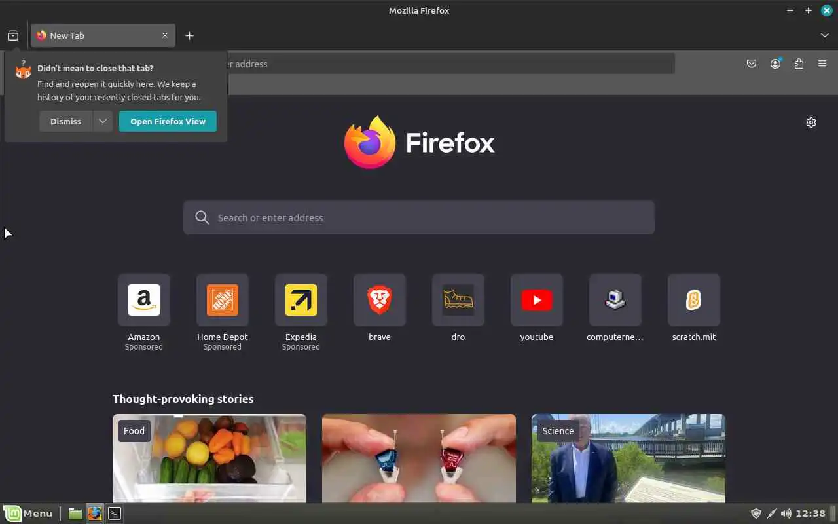Expand the Dismiss options dropdown arrow
This screenshot has width=838, height=524.
pyautogui.click(x=103, y=121)
